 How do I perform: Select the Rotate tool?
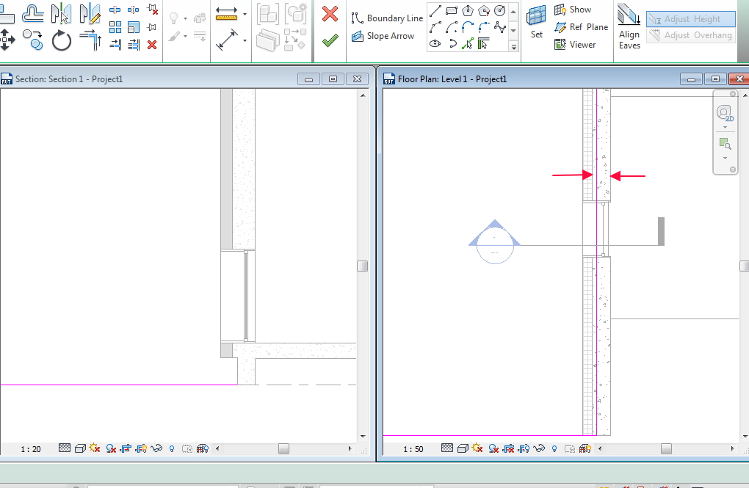click(61, 40)
